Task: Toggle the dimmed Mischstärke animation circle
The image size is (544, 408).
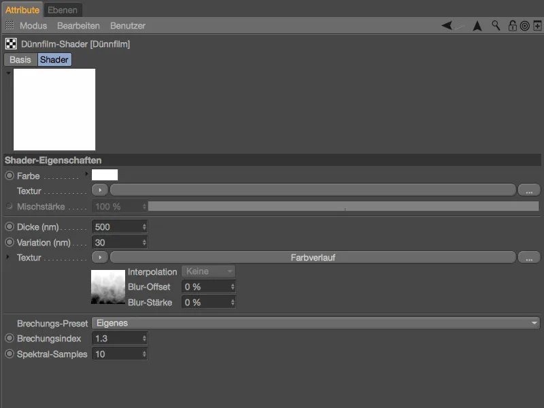Action: (x=10, y=206)
